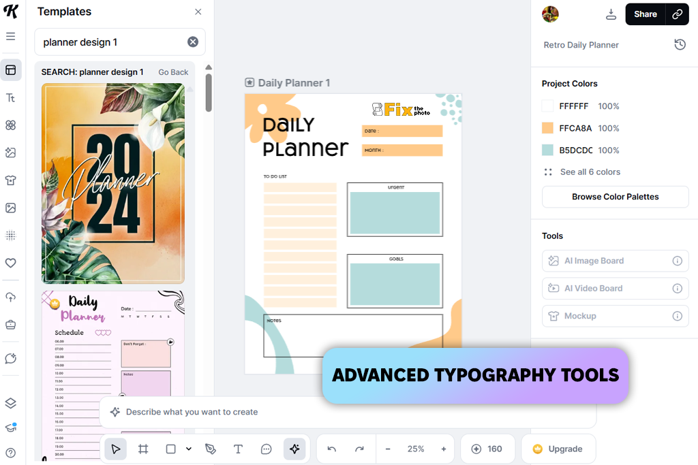
Task: Click the 160 credits counter
Action: click(x=487, y=449)
